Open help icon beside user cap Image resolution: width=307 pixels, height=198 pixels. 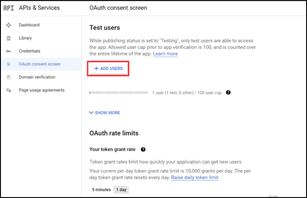point(228,92)
